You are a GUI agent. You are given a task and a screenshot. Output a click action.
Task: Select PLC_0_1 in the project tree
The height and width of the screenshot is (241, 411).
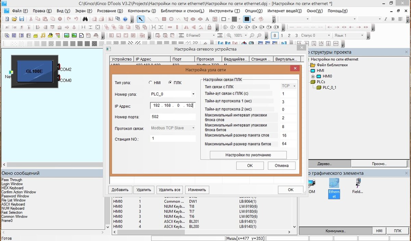click(329, 87)
